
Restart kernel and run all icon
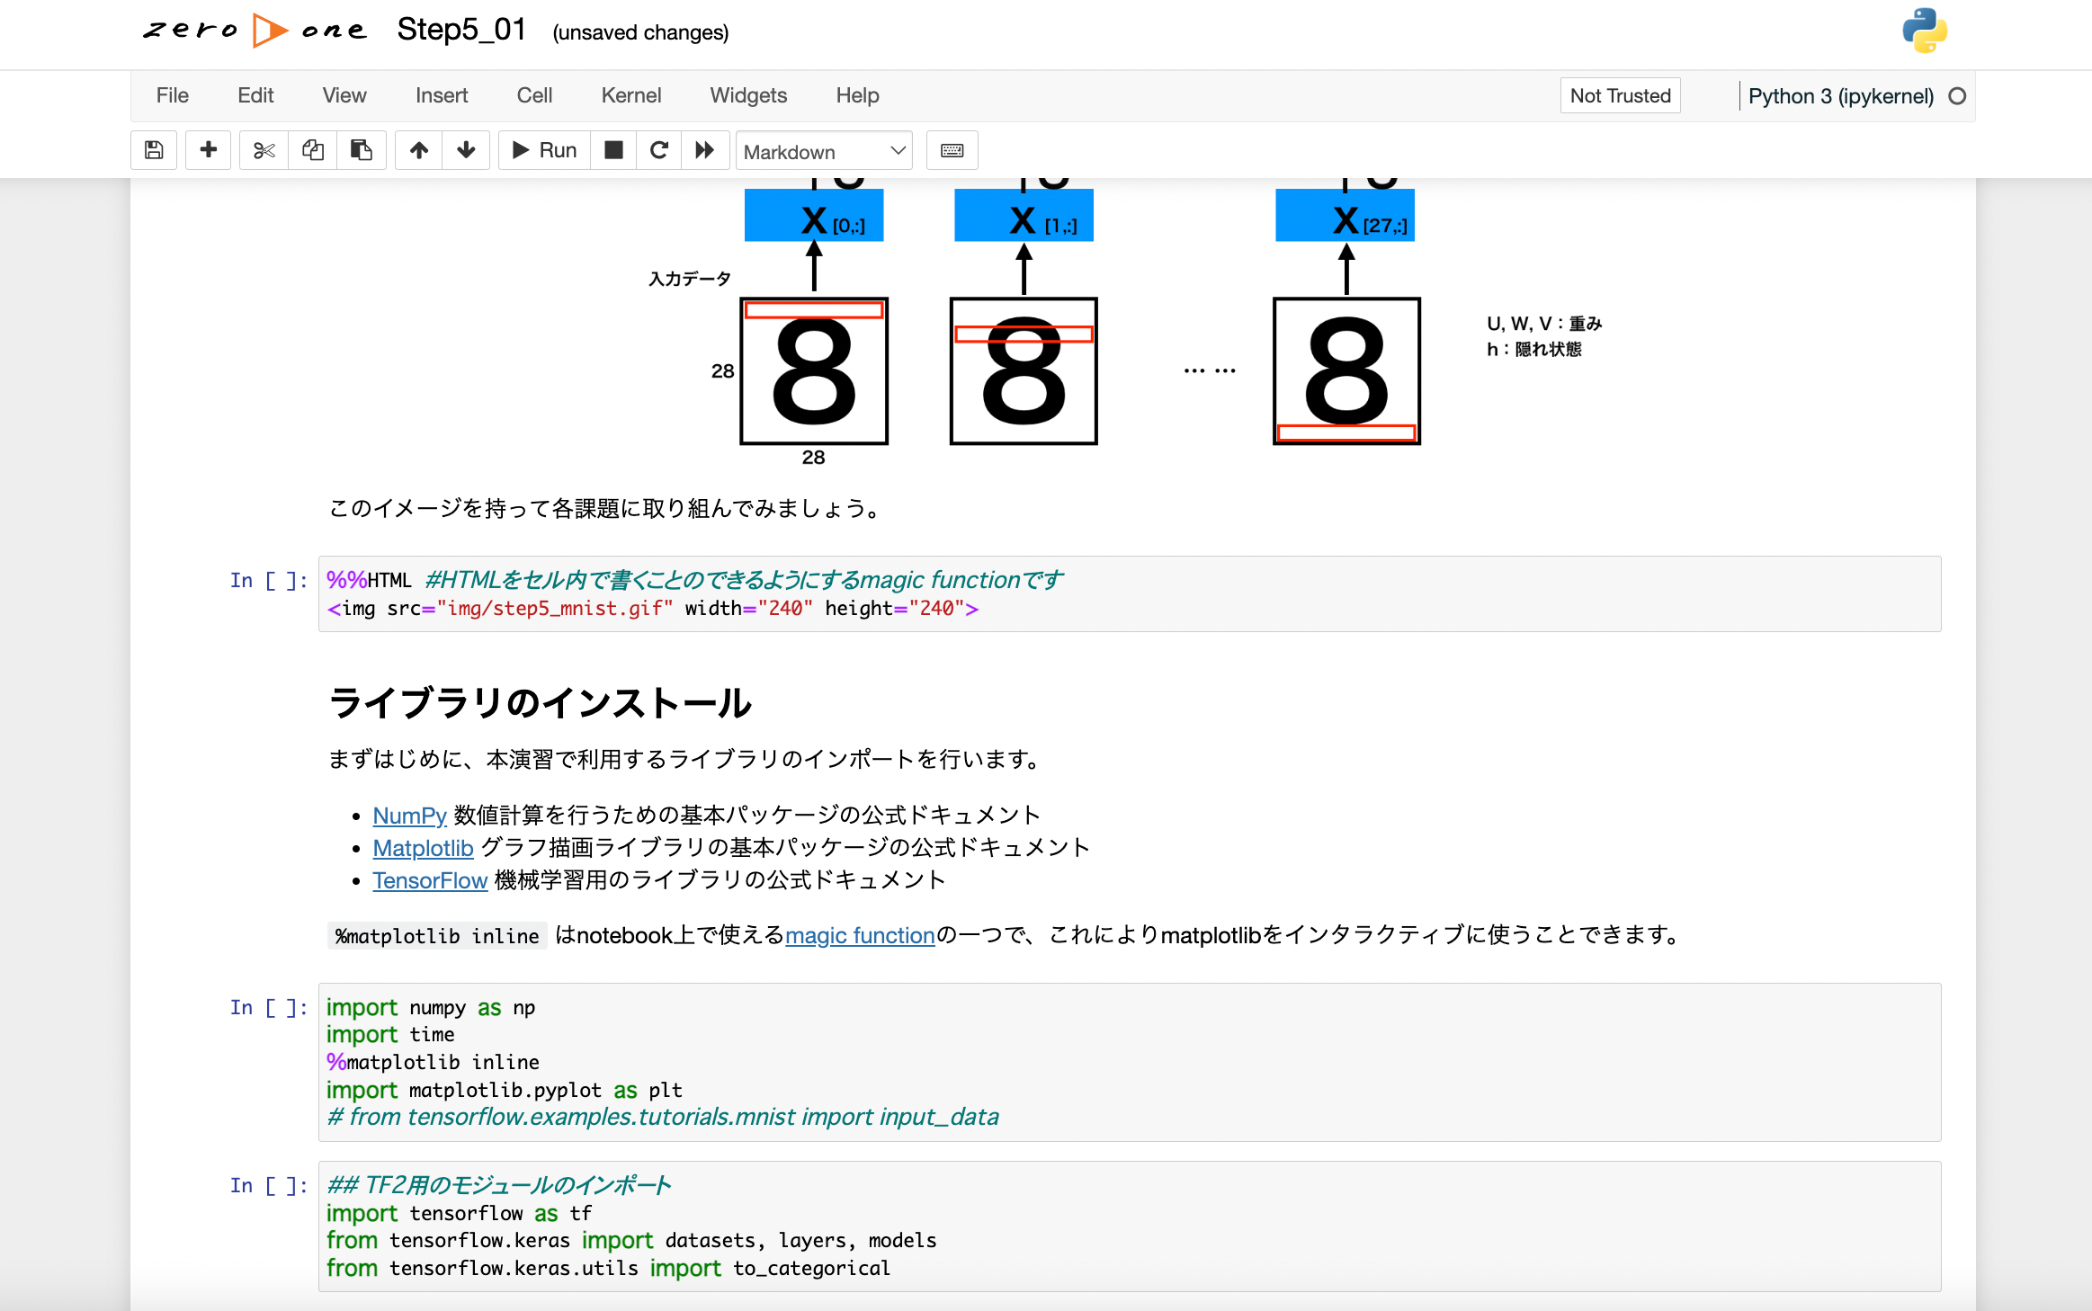click(704, 150)
